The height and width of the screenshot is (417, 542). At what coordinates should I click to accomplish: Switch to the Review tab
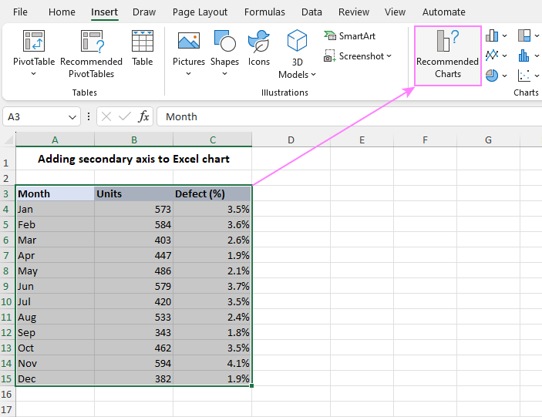354,12
